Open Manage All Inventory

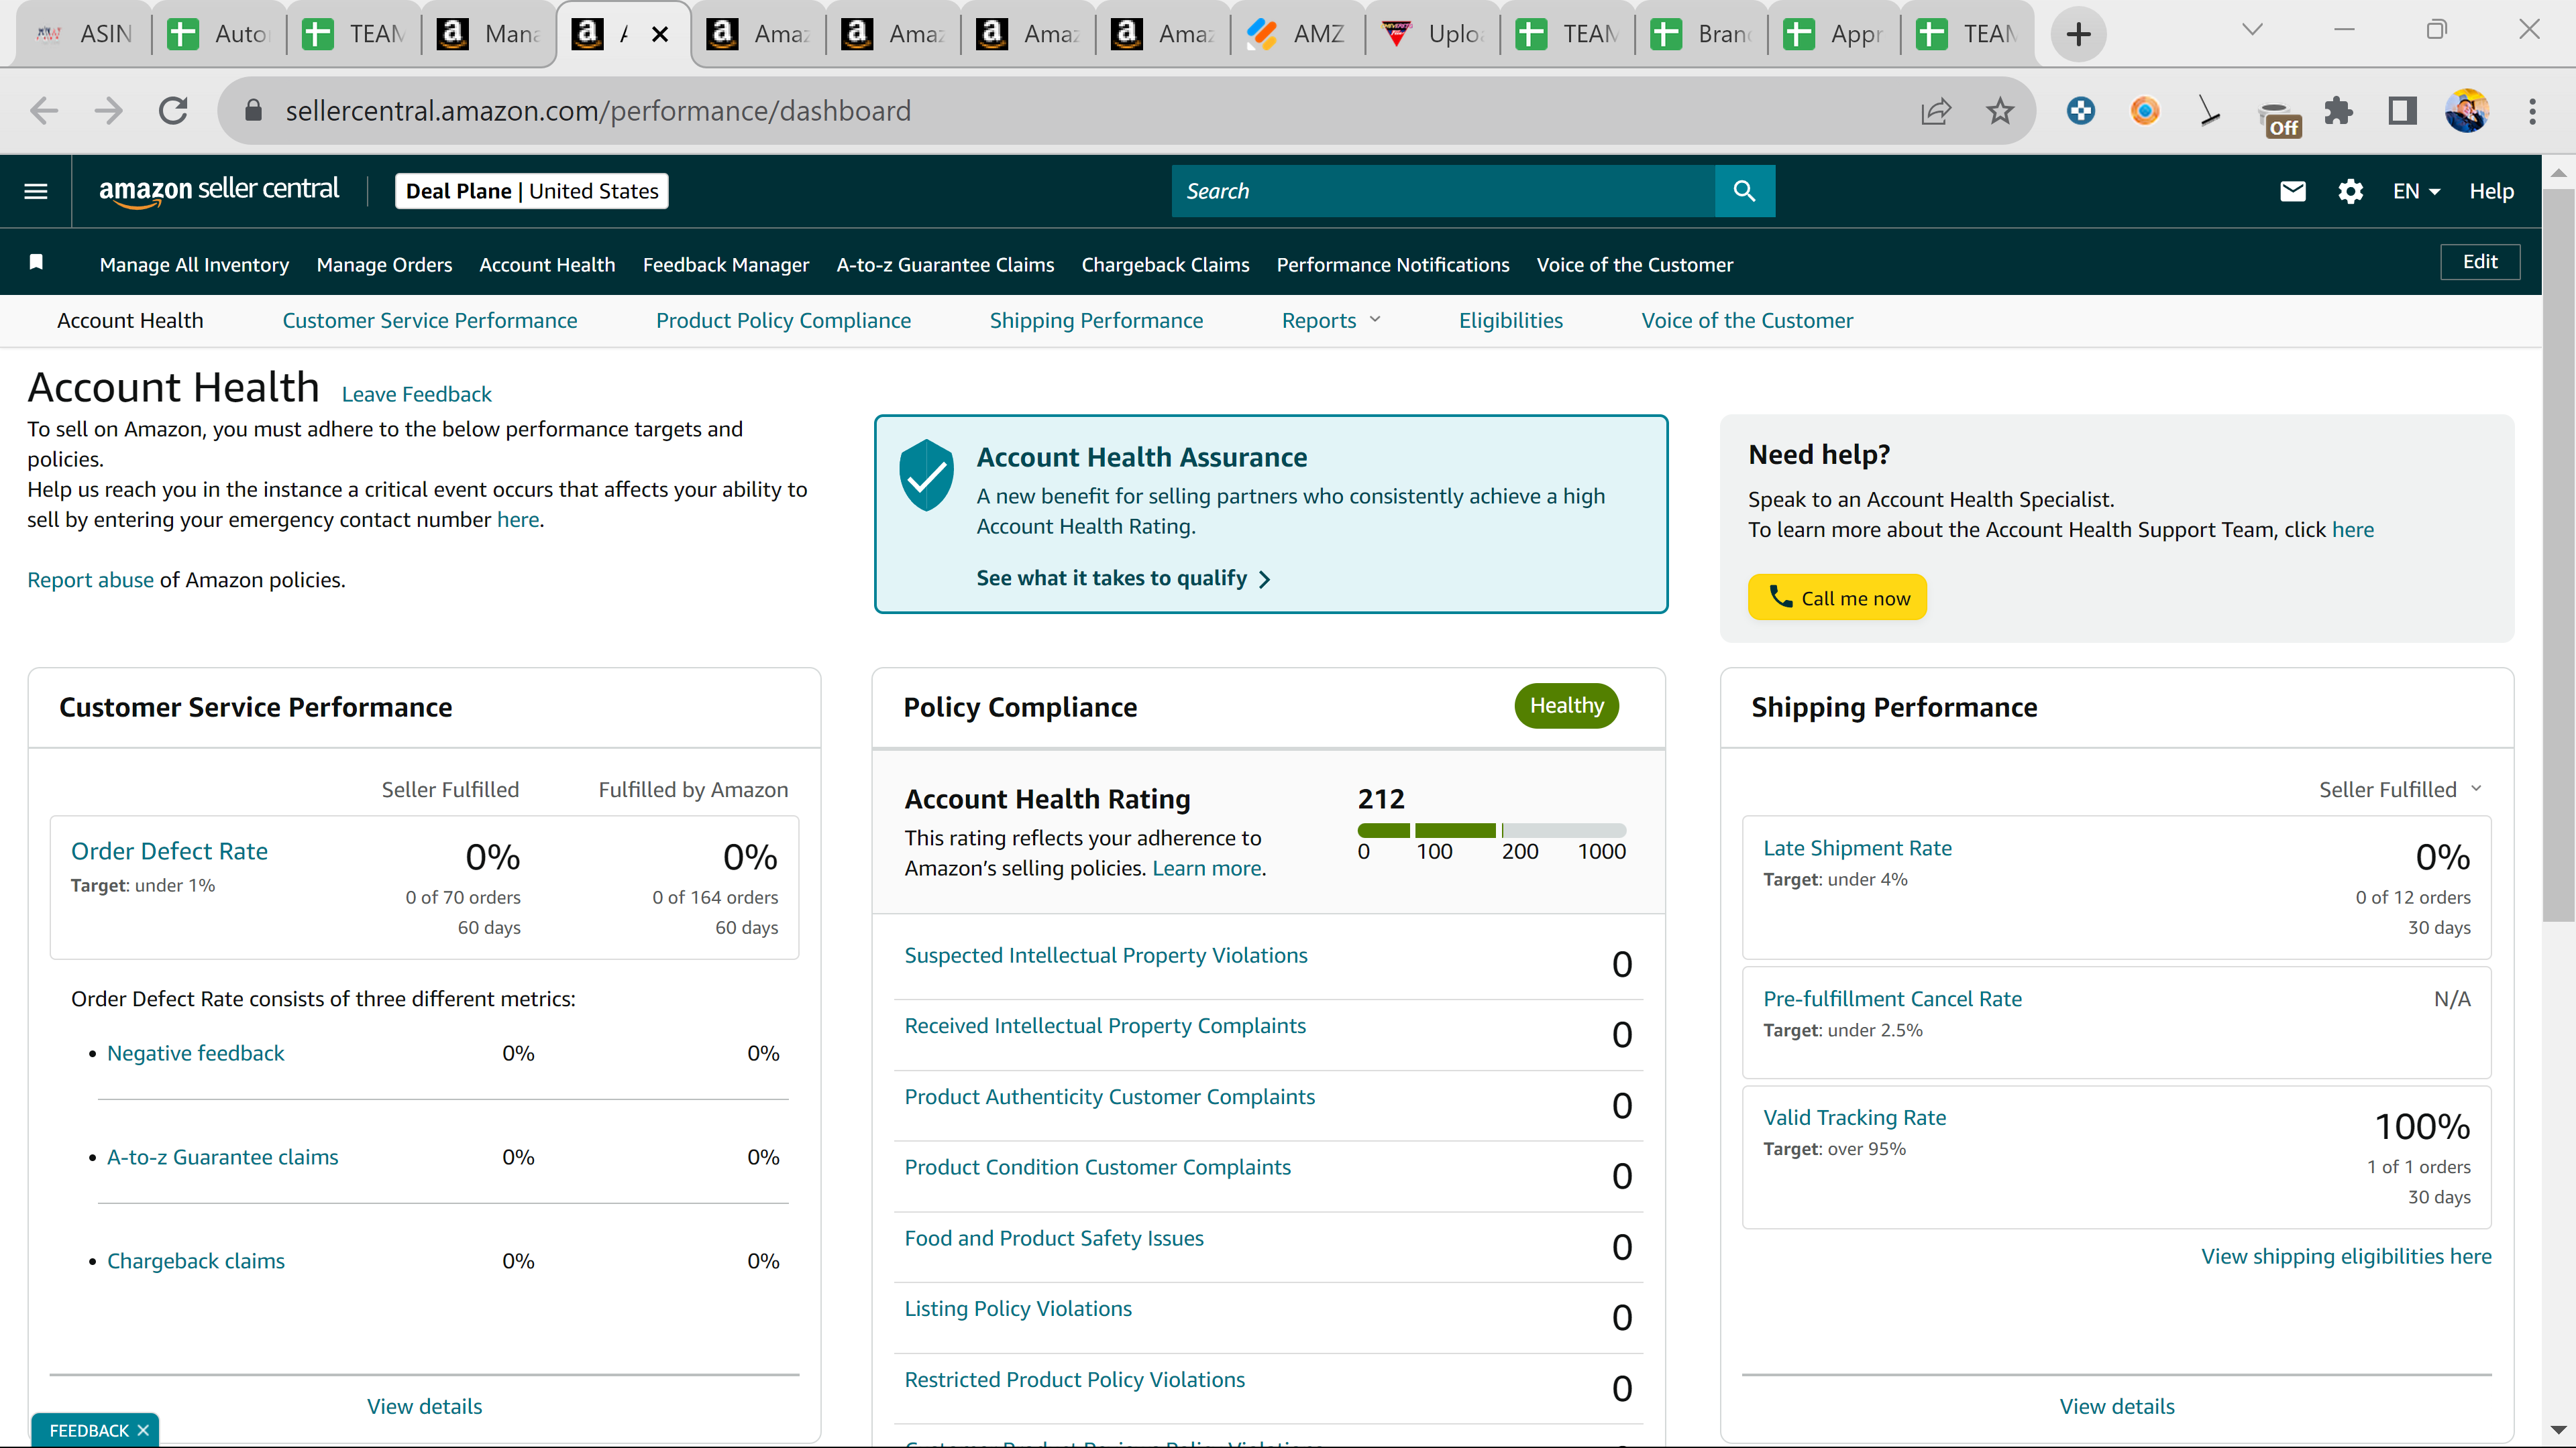coord(194,265)
